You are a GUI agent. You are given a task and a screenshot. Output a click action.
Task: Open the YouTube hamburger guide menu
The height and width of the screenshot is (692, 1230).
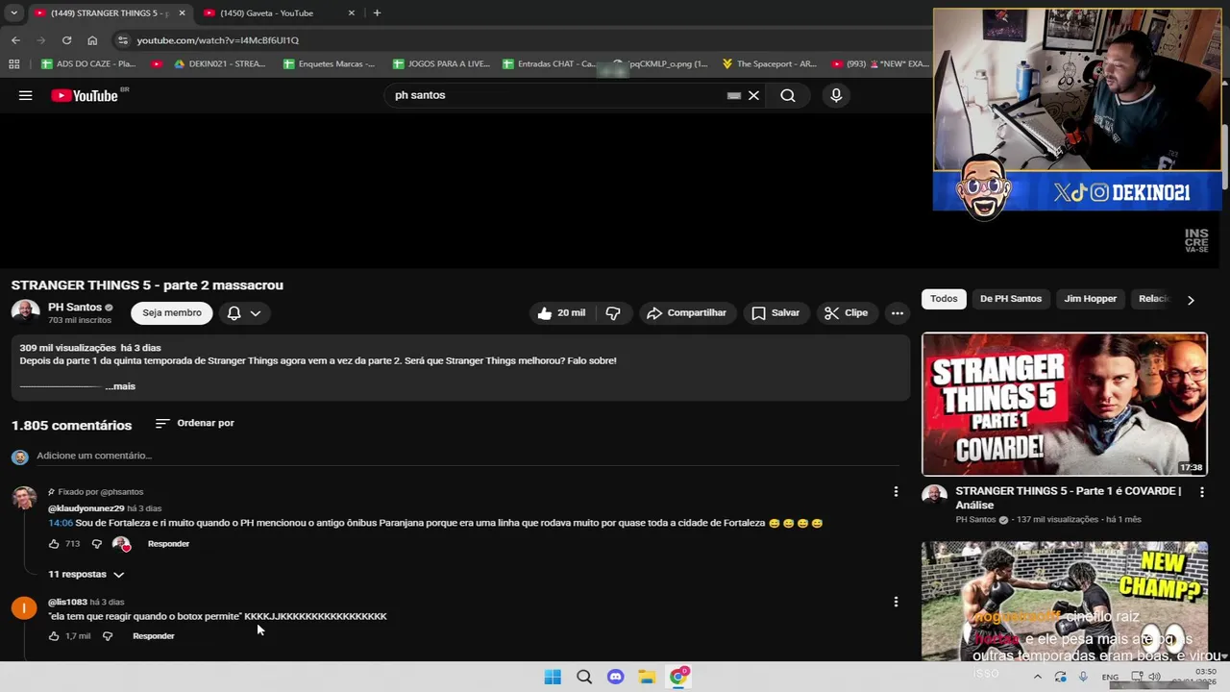(x=26, y=95)
